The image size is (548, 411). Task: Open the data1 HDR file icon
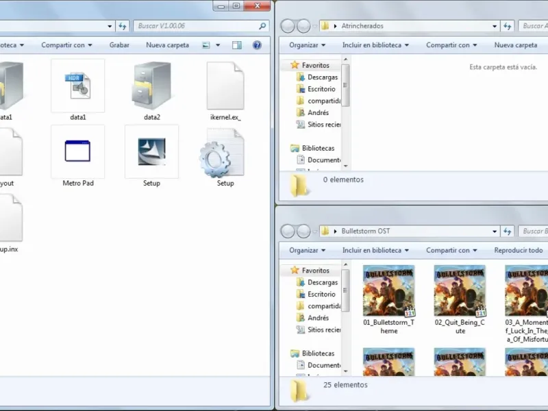pos(77,86)
